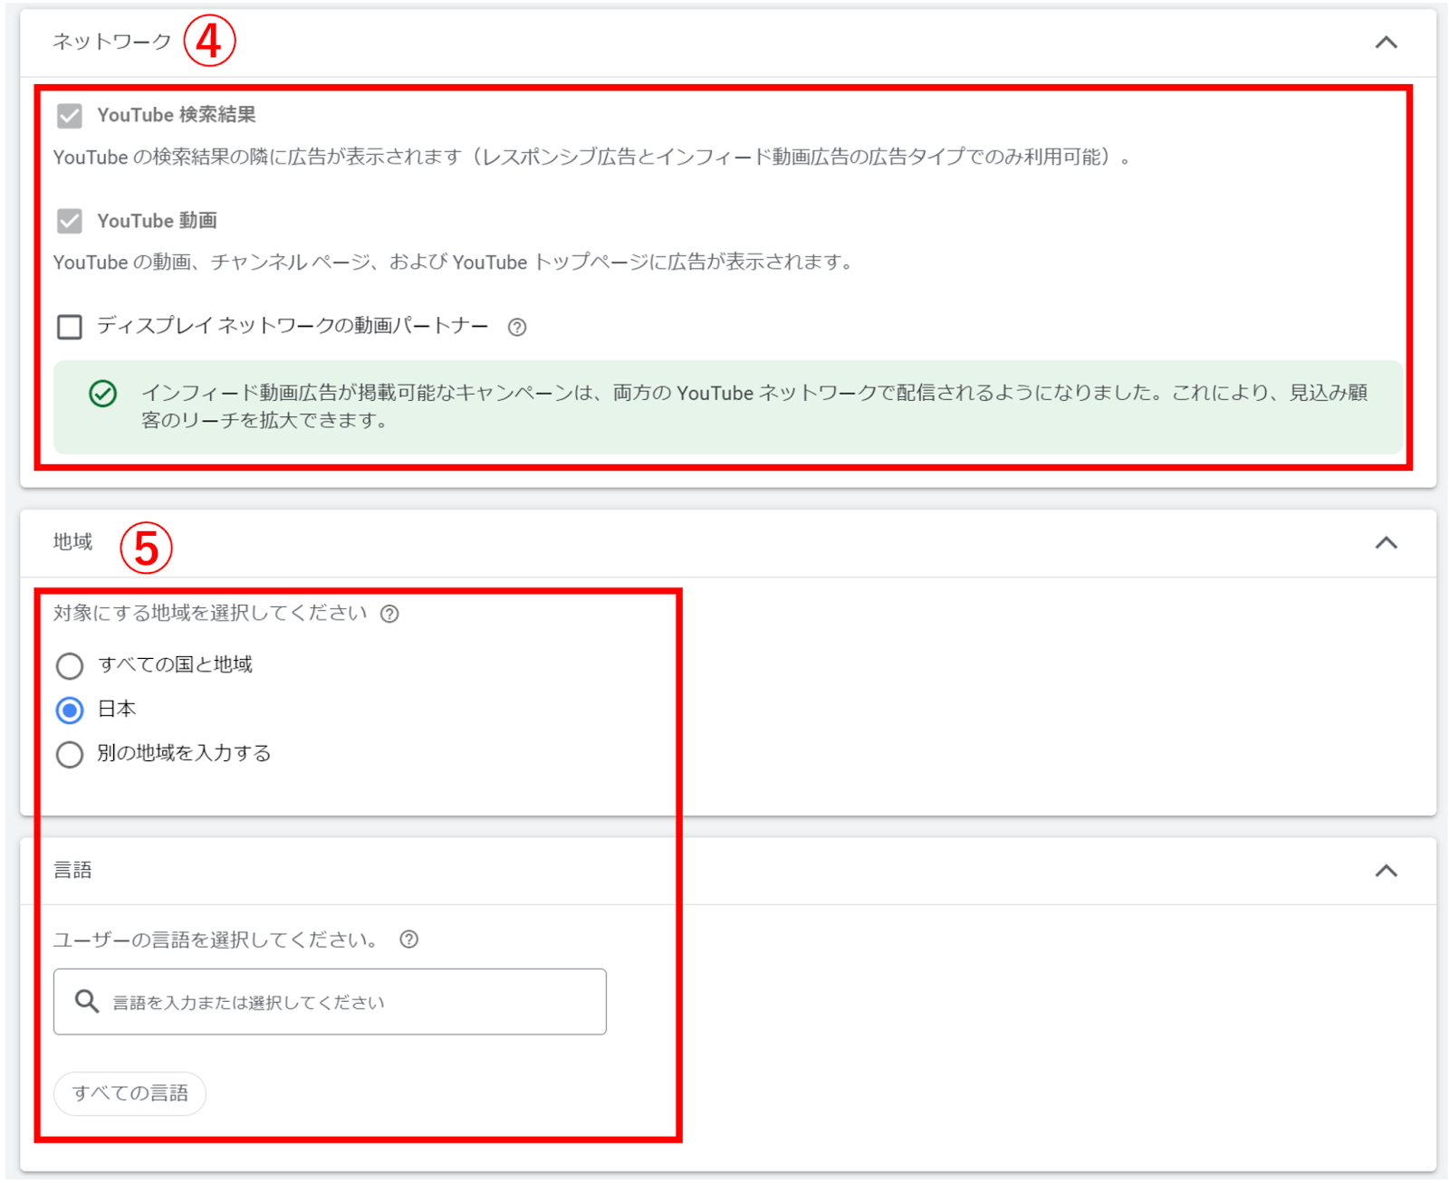This screenshot has height=1183, width=1449.
Task: Collapse the 地域 section with its chevron
Action: [1386, 543]
